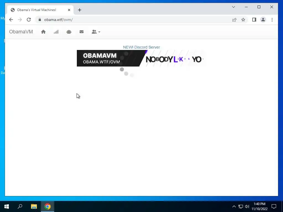Screen dimensions: 283x212
Task: Go to the ObamaVM home icon
Action: coord(43,32)
